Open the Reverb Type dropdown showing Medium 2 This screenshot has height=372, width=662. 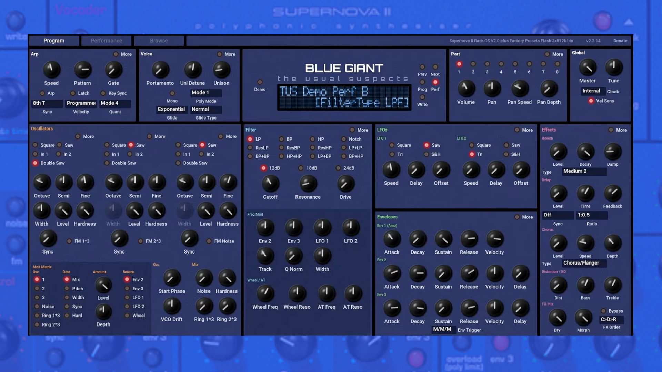point(584,171)
